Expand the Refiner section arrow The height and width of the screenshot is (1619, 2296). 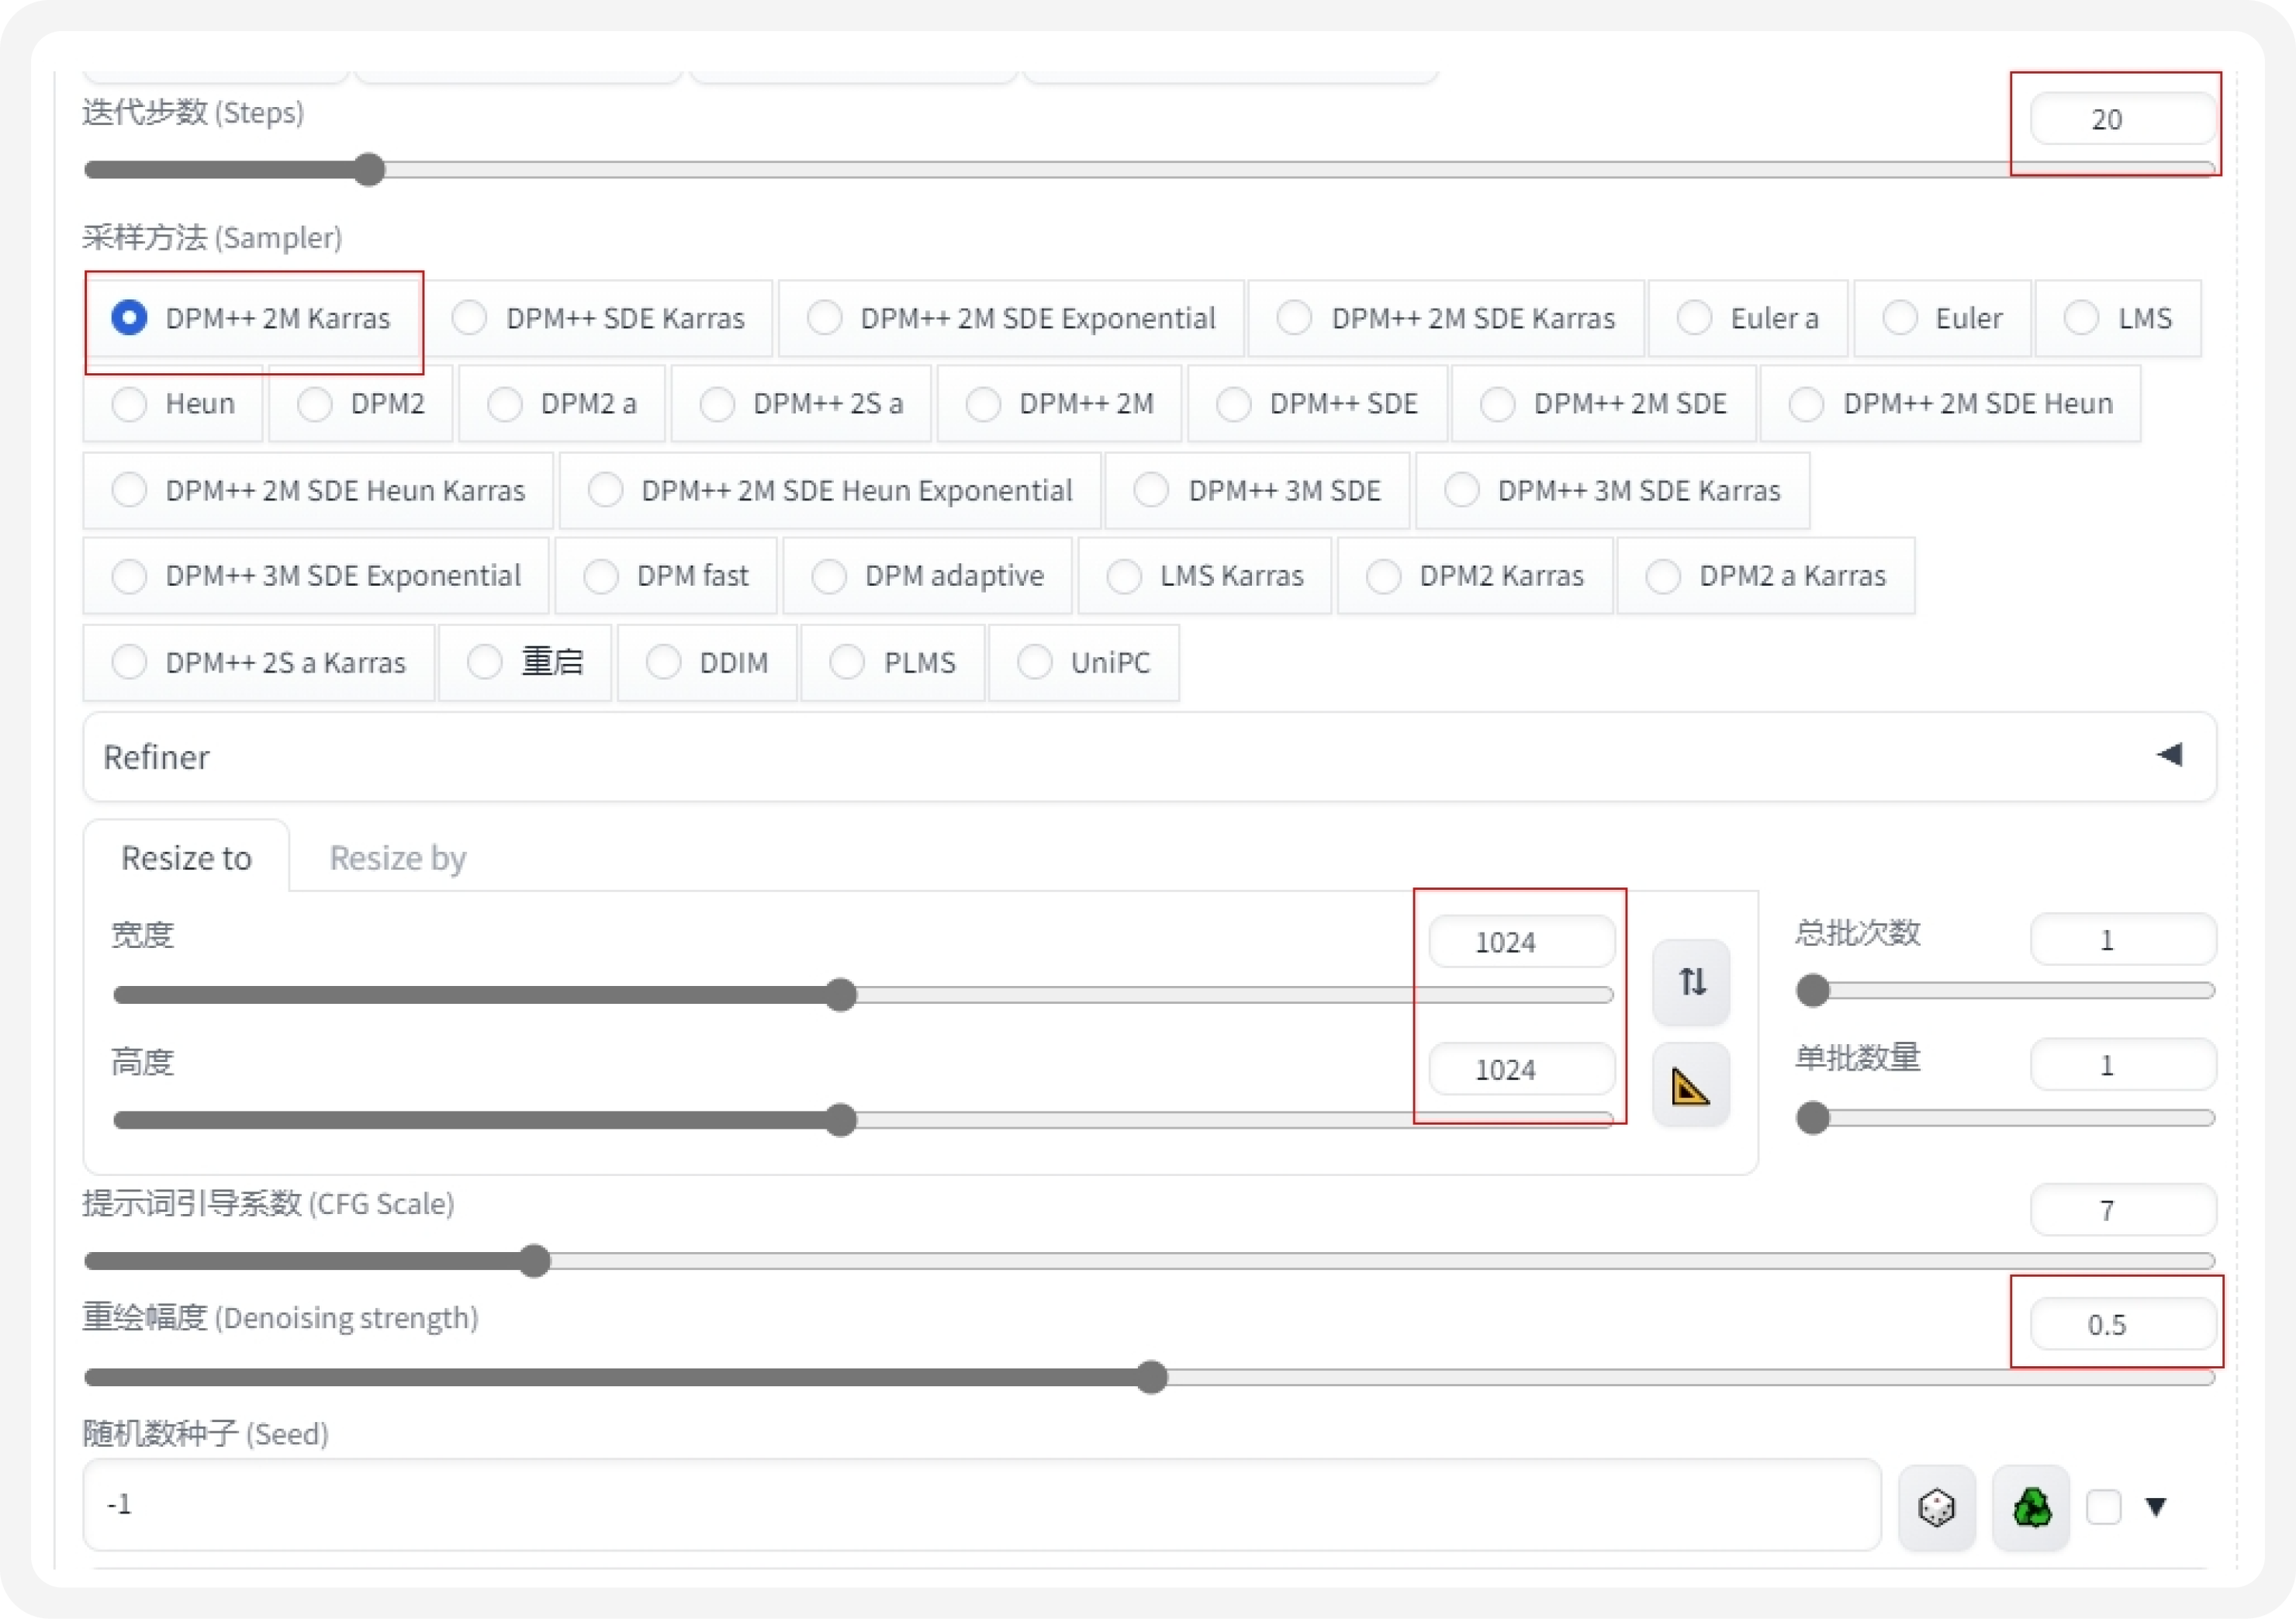(2169, 755)
